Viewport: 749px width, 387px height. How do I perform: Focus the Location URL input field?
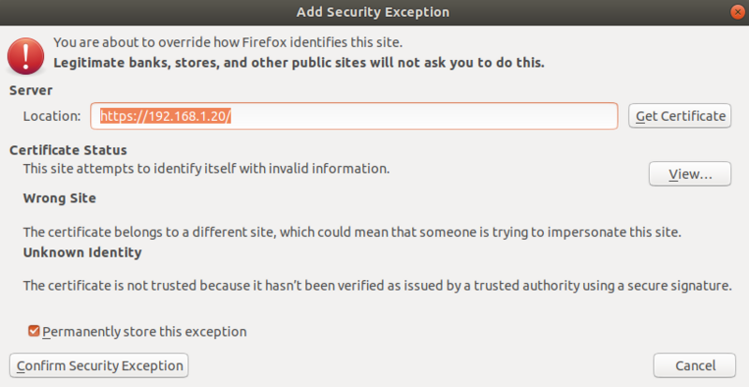[x=354, y=116]
